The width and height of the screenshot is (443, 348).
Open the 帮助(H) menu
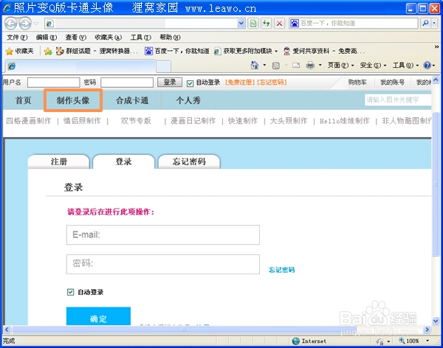(x=170, y=38)
